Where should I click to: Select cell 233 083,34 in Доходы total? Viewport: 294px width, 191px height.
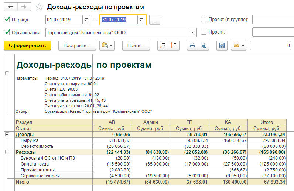click(x=267, y=135)
